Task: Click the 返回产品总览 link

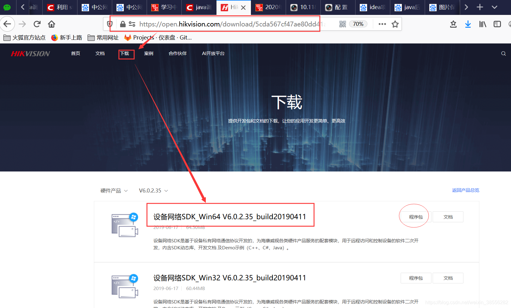Action: click(466, 190)
